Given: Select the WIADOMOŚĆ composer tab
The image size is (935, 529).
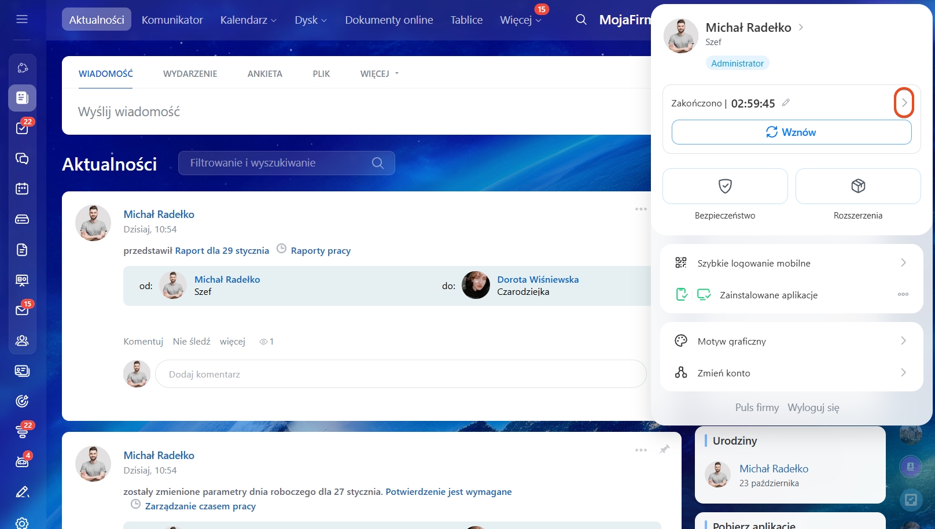Looking at the screenshot, I should [106, 74].
